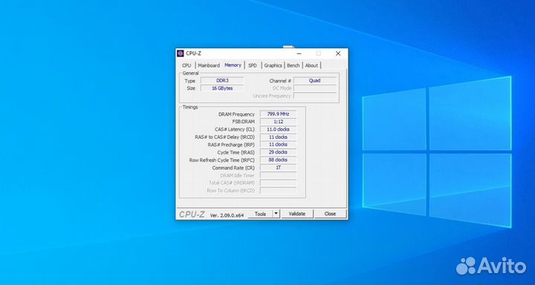The height and width of the screenshot is (285, 535).
Task: Switch to the Graphics tab
Action: [273, 65]
